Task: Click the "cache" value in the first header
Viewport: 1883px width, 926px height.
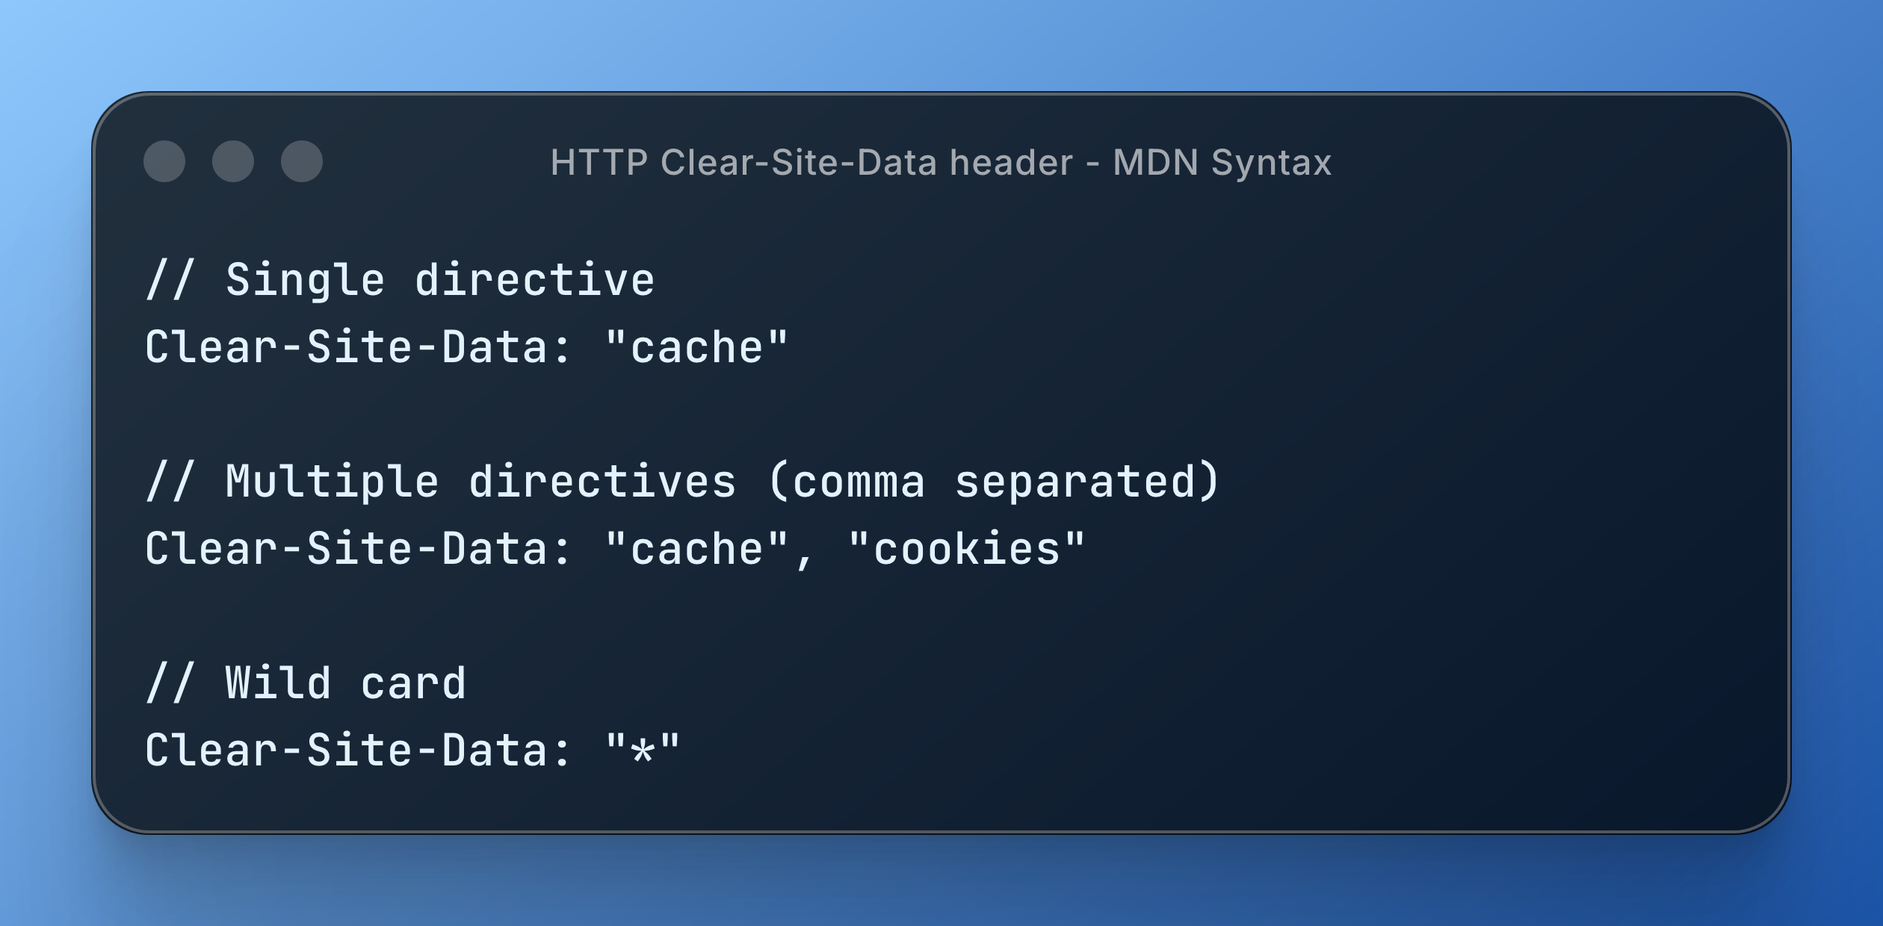Action: pyautogui.click(x=696, y=347)
